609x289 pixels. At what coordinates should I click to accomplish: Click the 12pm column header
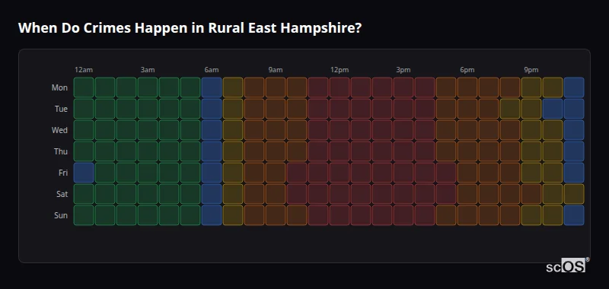(x=340, y=70)
